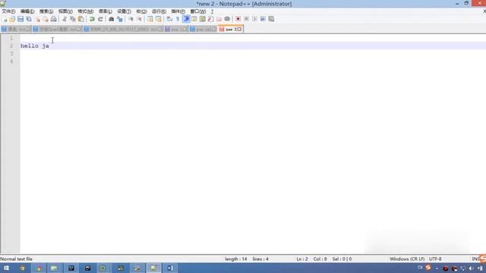Click the Run Macro Multiple Times icon

263,19
